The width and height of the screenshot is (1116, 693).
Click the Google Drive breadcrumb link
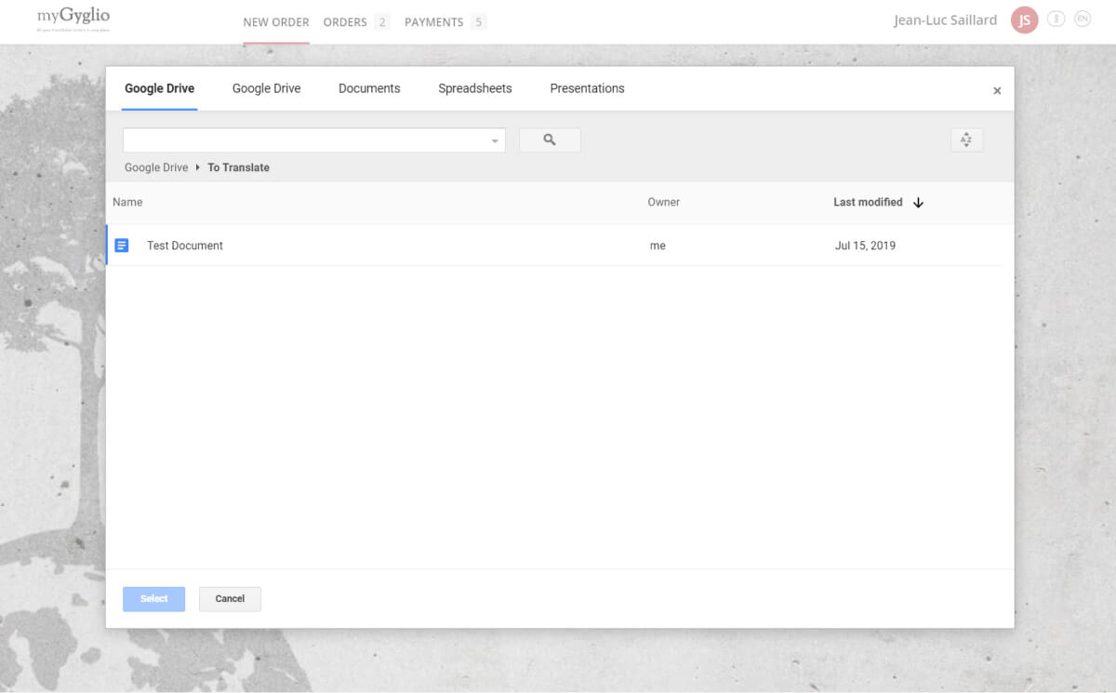[x=156, y=168]
